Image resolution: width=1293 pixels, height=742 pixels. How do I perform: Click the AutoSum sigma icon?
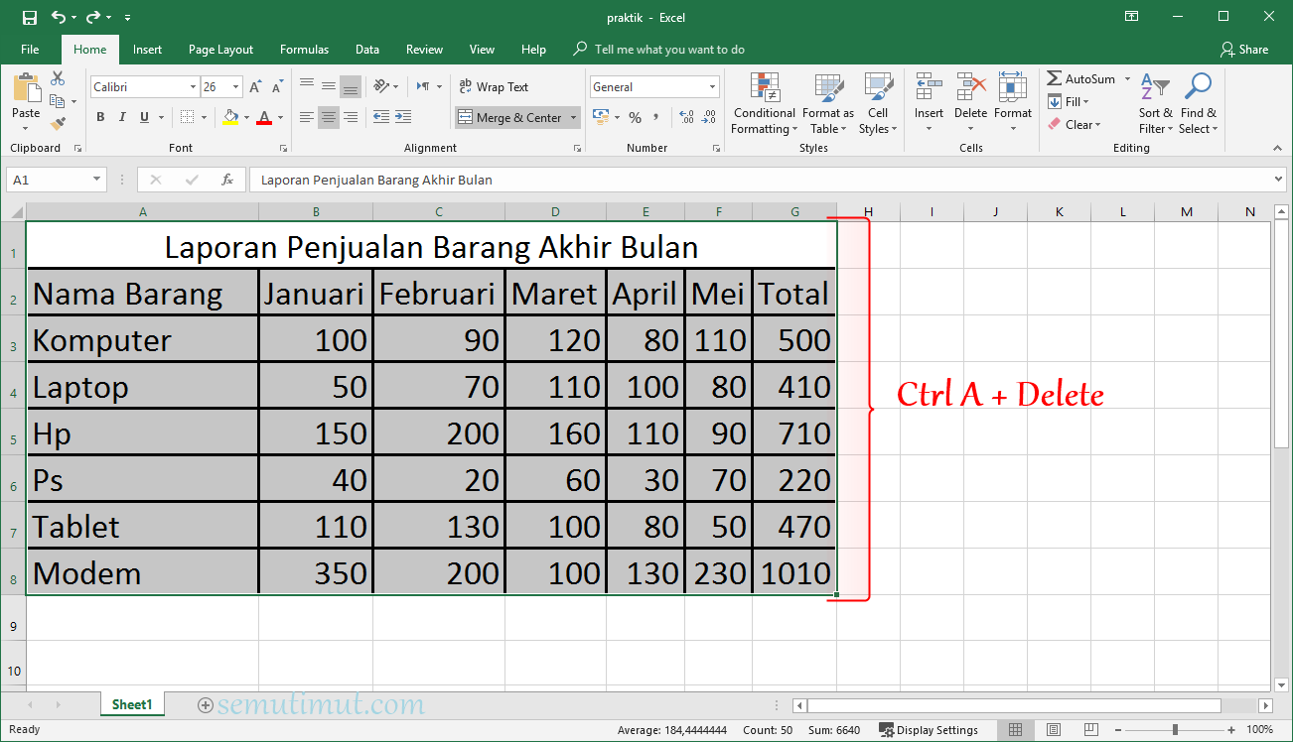(x=1055, y=78)
